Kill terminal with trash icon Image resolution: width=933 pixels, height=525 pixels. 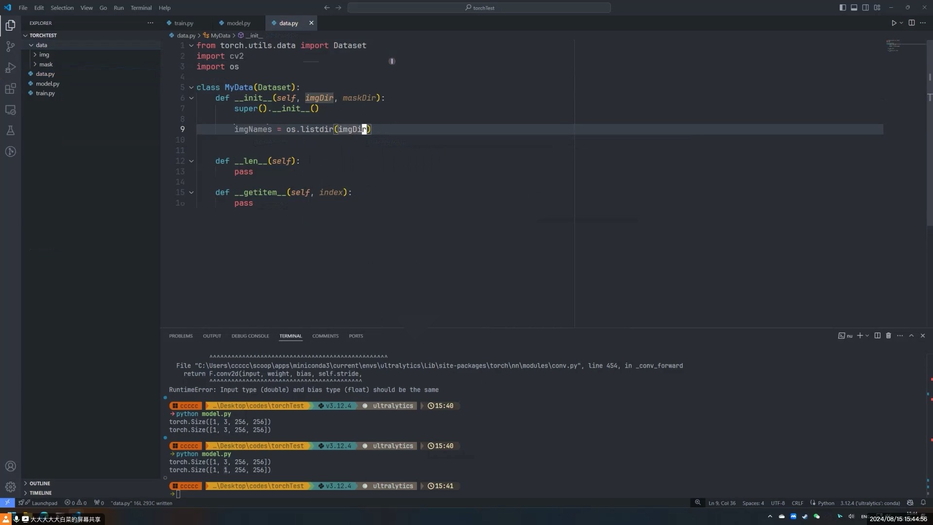pos(888,336)
